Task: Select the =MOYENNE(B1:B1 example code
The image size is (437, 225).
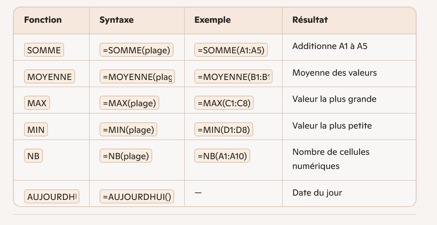Action: pos(234,77)
